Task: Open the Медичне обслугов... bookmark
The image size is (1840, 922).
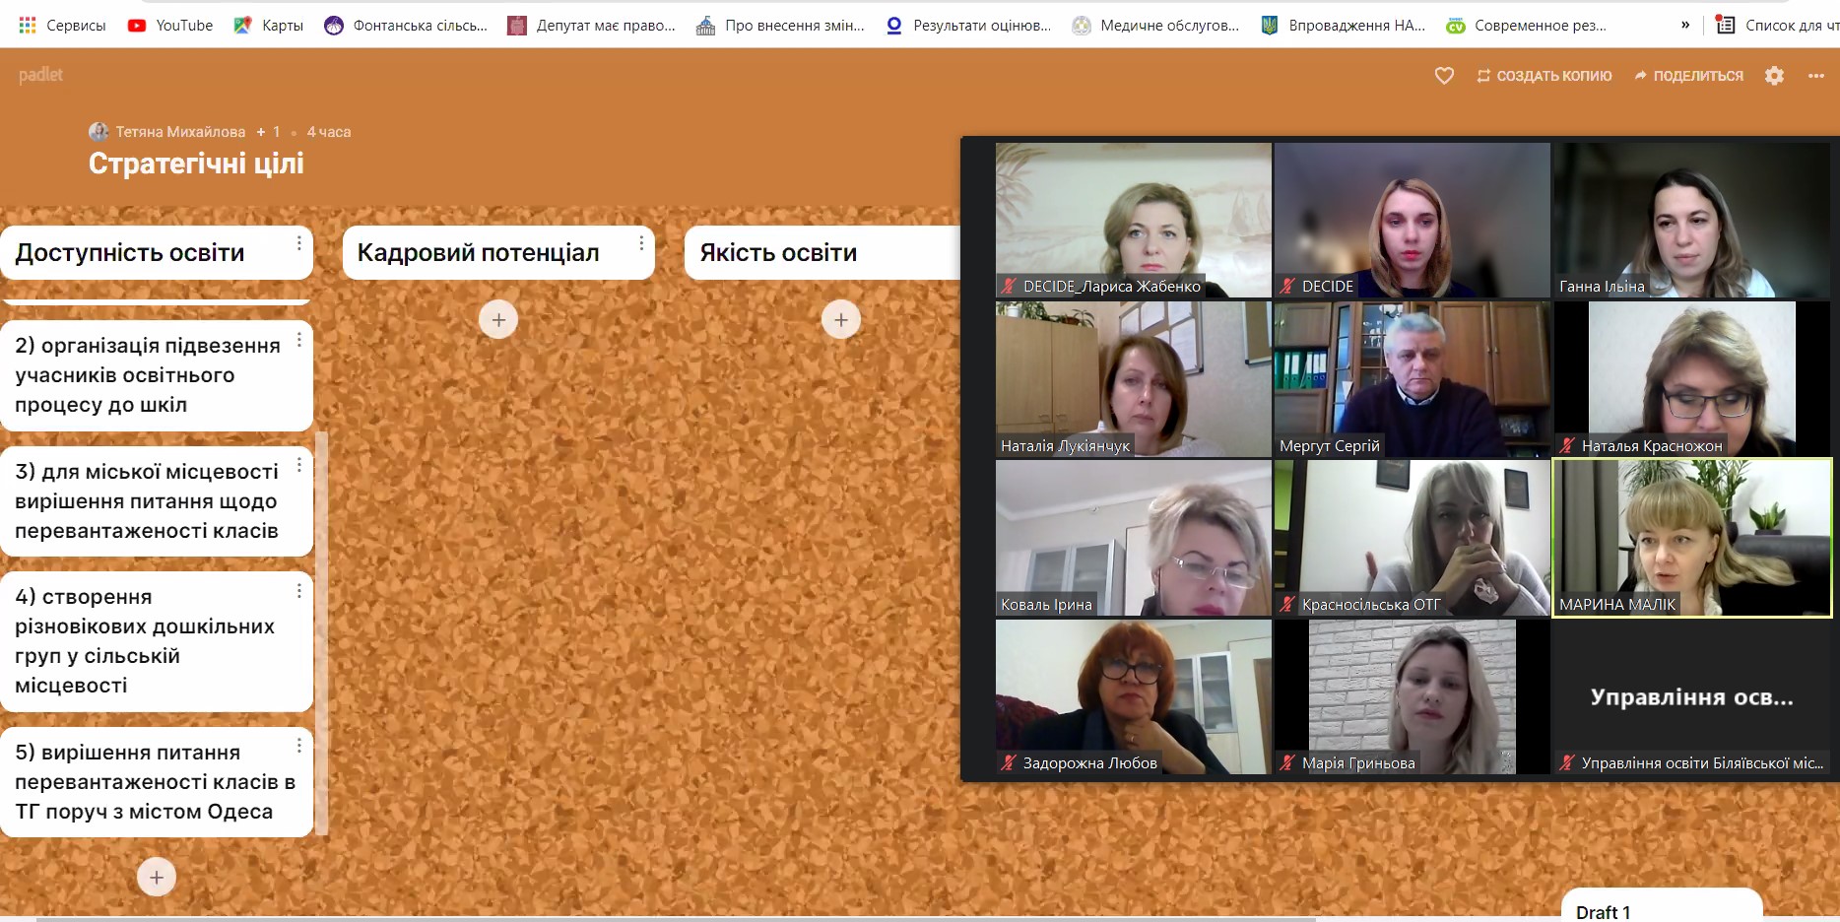Action: 1155,26
